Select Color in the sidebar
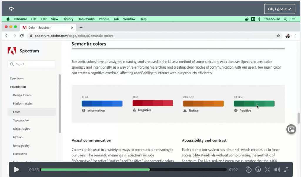The width and height of the screenshot is (301, 177). point(31,112)
